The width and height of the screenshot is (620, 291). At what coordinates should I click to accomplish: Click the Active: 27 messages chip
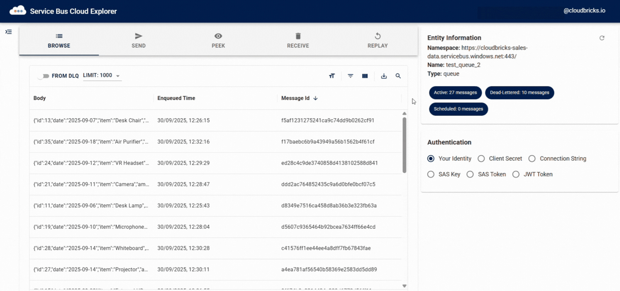455,92
